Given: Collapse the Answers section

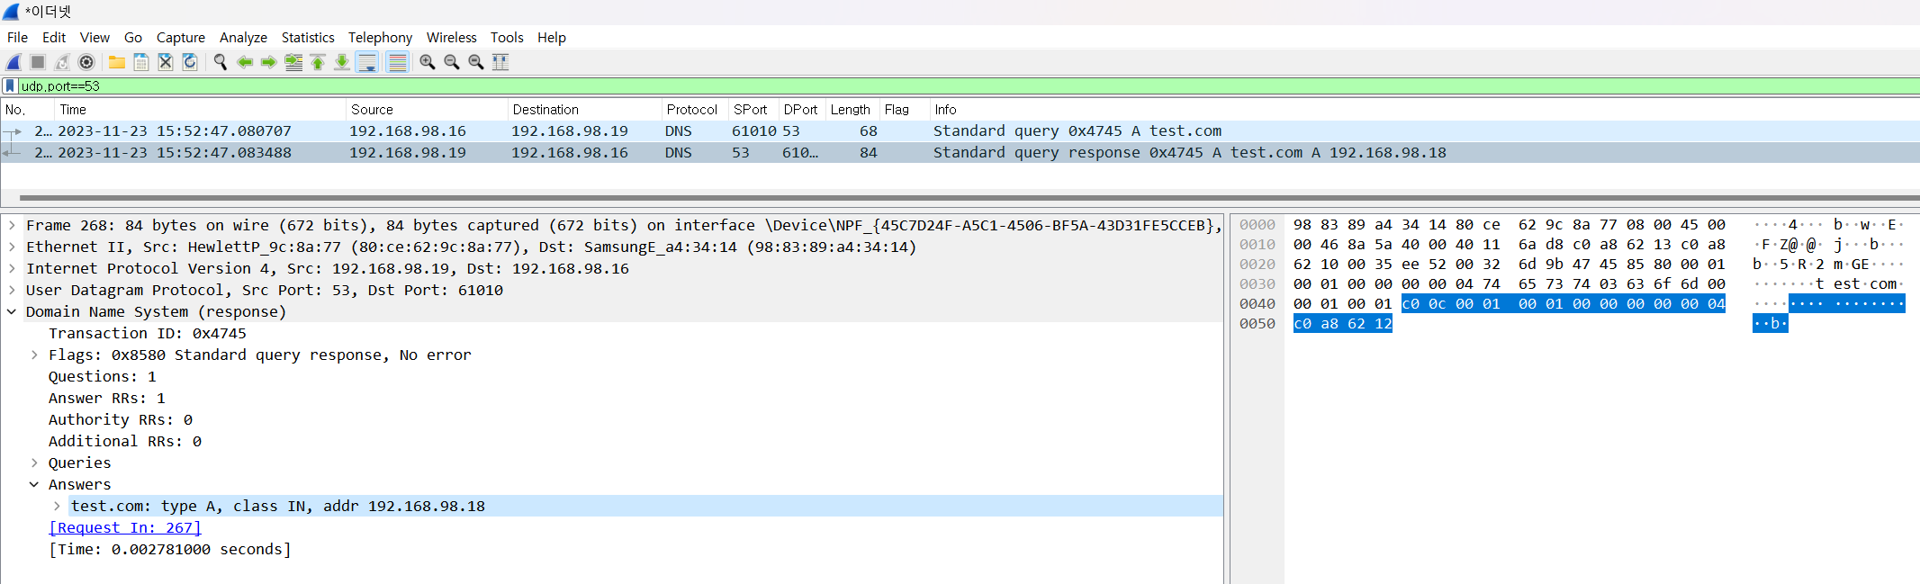Looking at the screenshot, I should point(34,485).
